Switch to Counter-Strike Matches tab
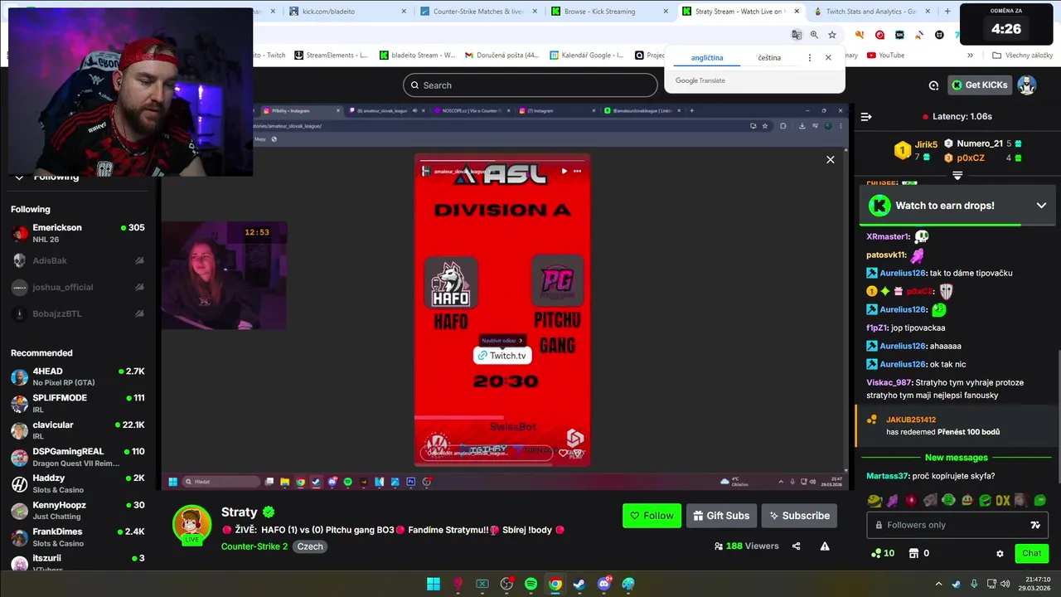This screenshot has width=1061, height=597. click(479, 12)
